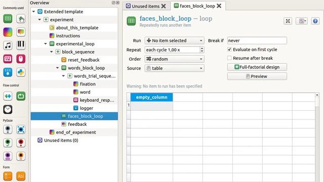Click the Preview button
Viewport: 324px width, 182px height.
pos(257,76)
